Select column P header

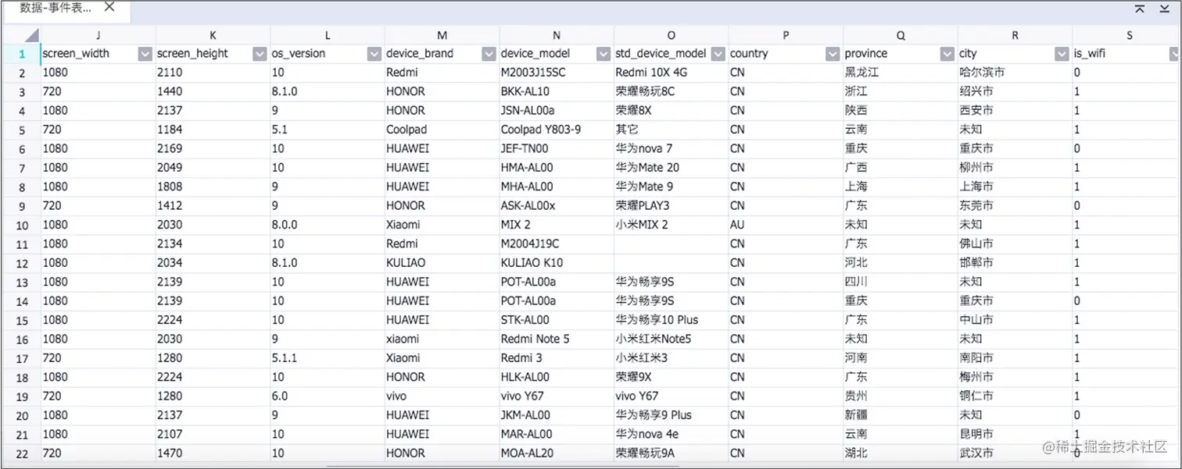coord(786,35)
